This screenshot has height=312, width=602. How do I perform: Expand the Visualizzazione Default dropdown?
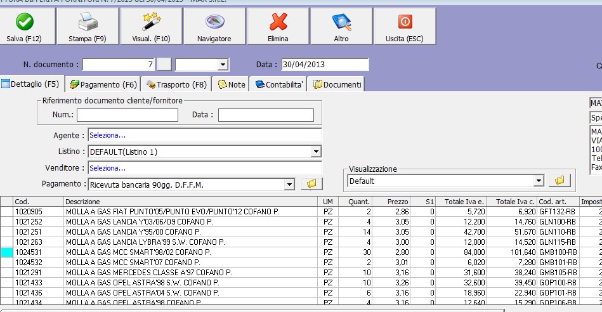coord(539,181)
